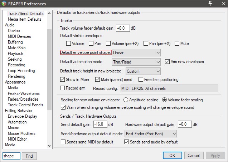Click Hardware output default gain field

(x=185, y=124)
